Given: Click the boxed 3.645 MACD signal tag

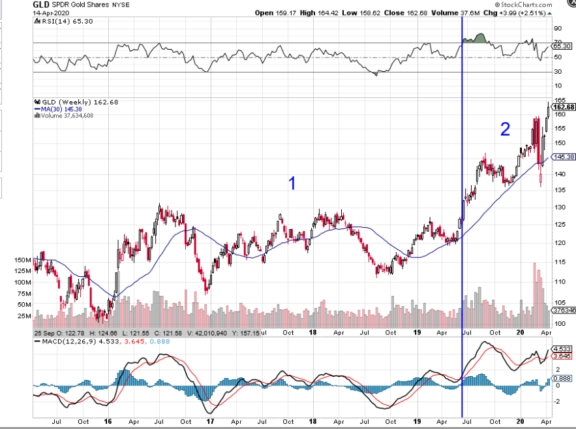Looking at the screenshot, I should (x=562, y=357).
